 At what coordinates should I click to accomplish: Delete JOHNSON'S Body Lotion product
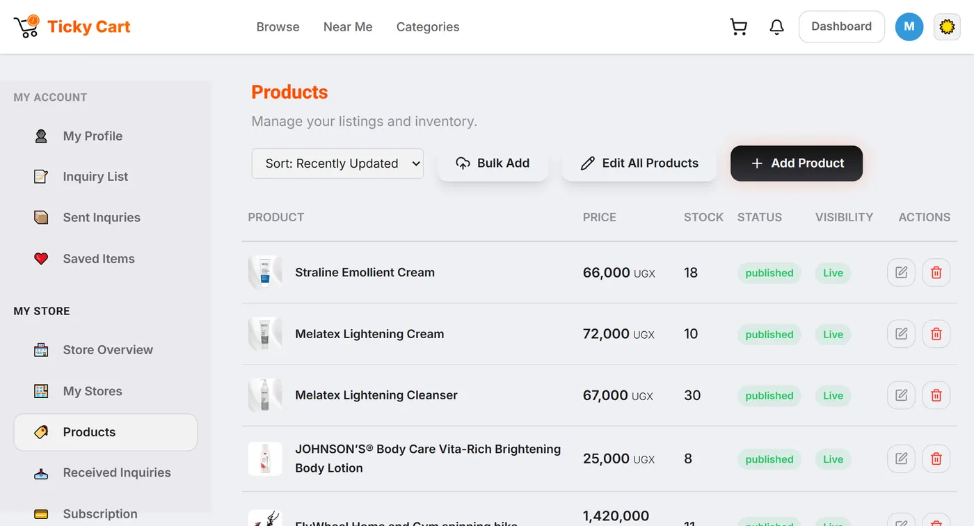936,459
